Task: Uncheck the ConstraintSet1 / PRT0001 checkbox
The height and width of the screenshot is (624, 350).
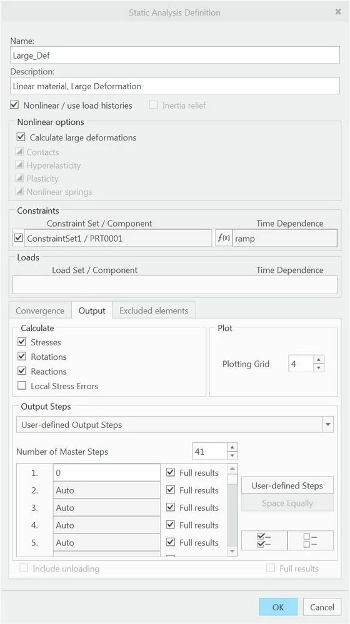Action: 18,239
